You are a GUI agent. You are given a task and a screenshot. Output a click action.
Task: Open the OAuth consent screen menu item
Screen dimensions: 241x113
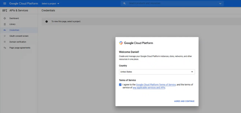pos(19,36)
